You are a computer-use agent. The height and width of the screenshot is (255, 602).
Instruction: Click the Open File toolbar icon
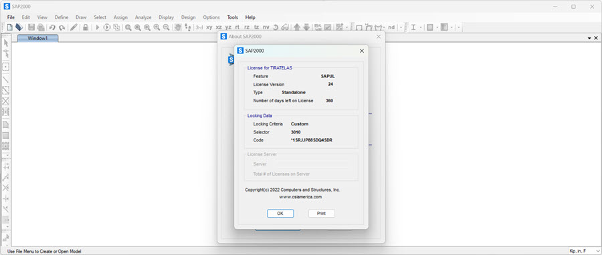19,27
